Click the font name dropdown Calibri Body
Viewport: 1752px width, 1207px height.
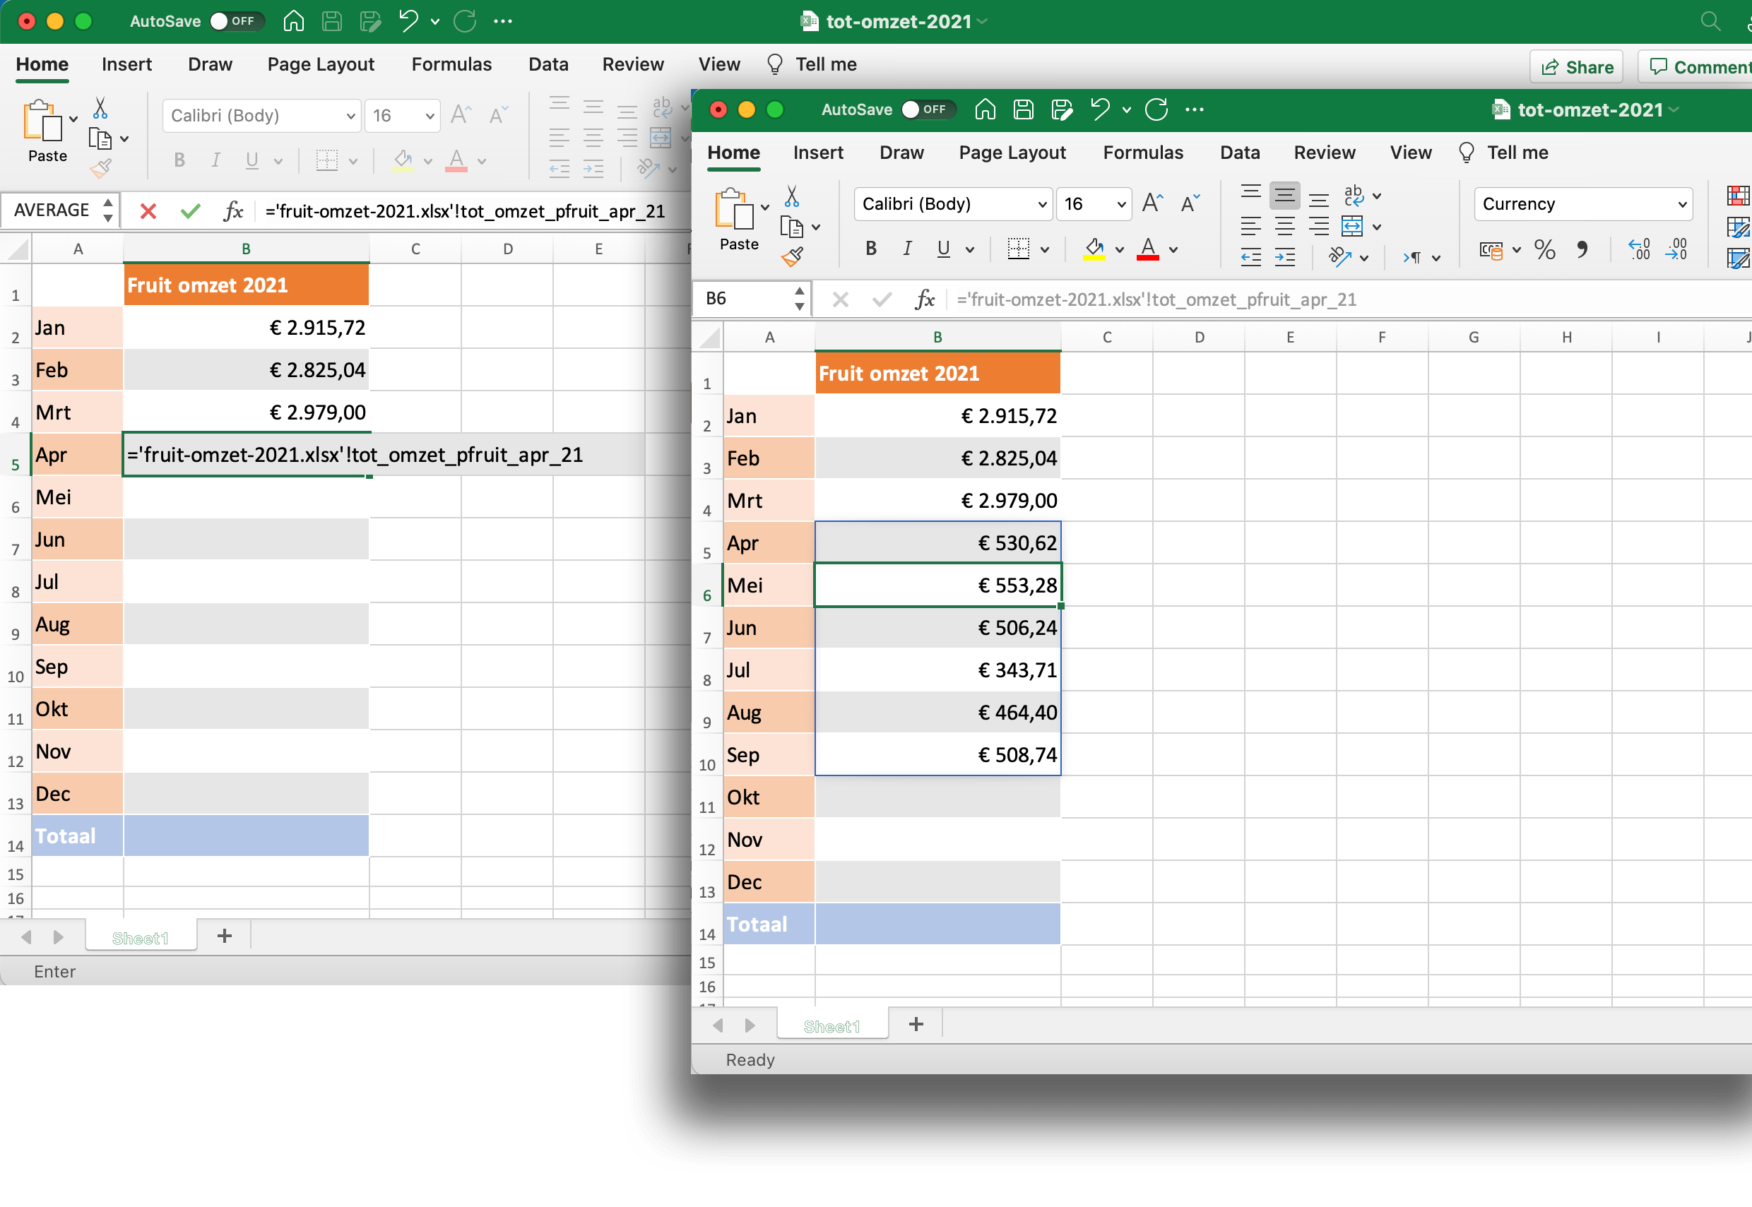[x=952, y=202]
